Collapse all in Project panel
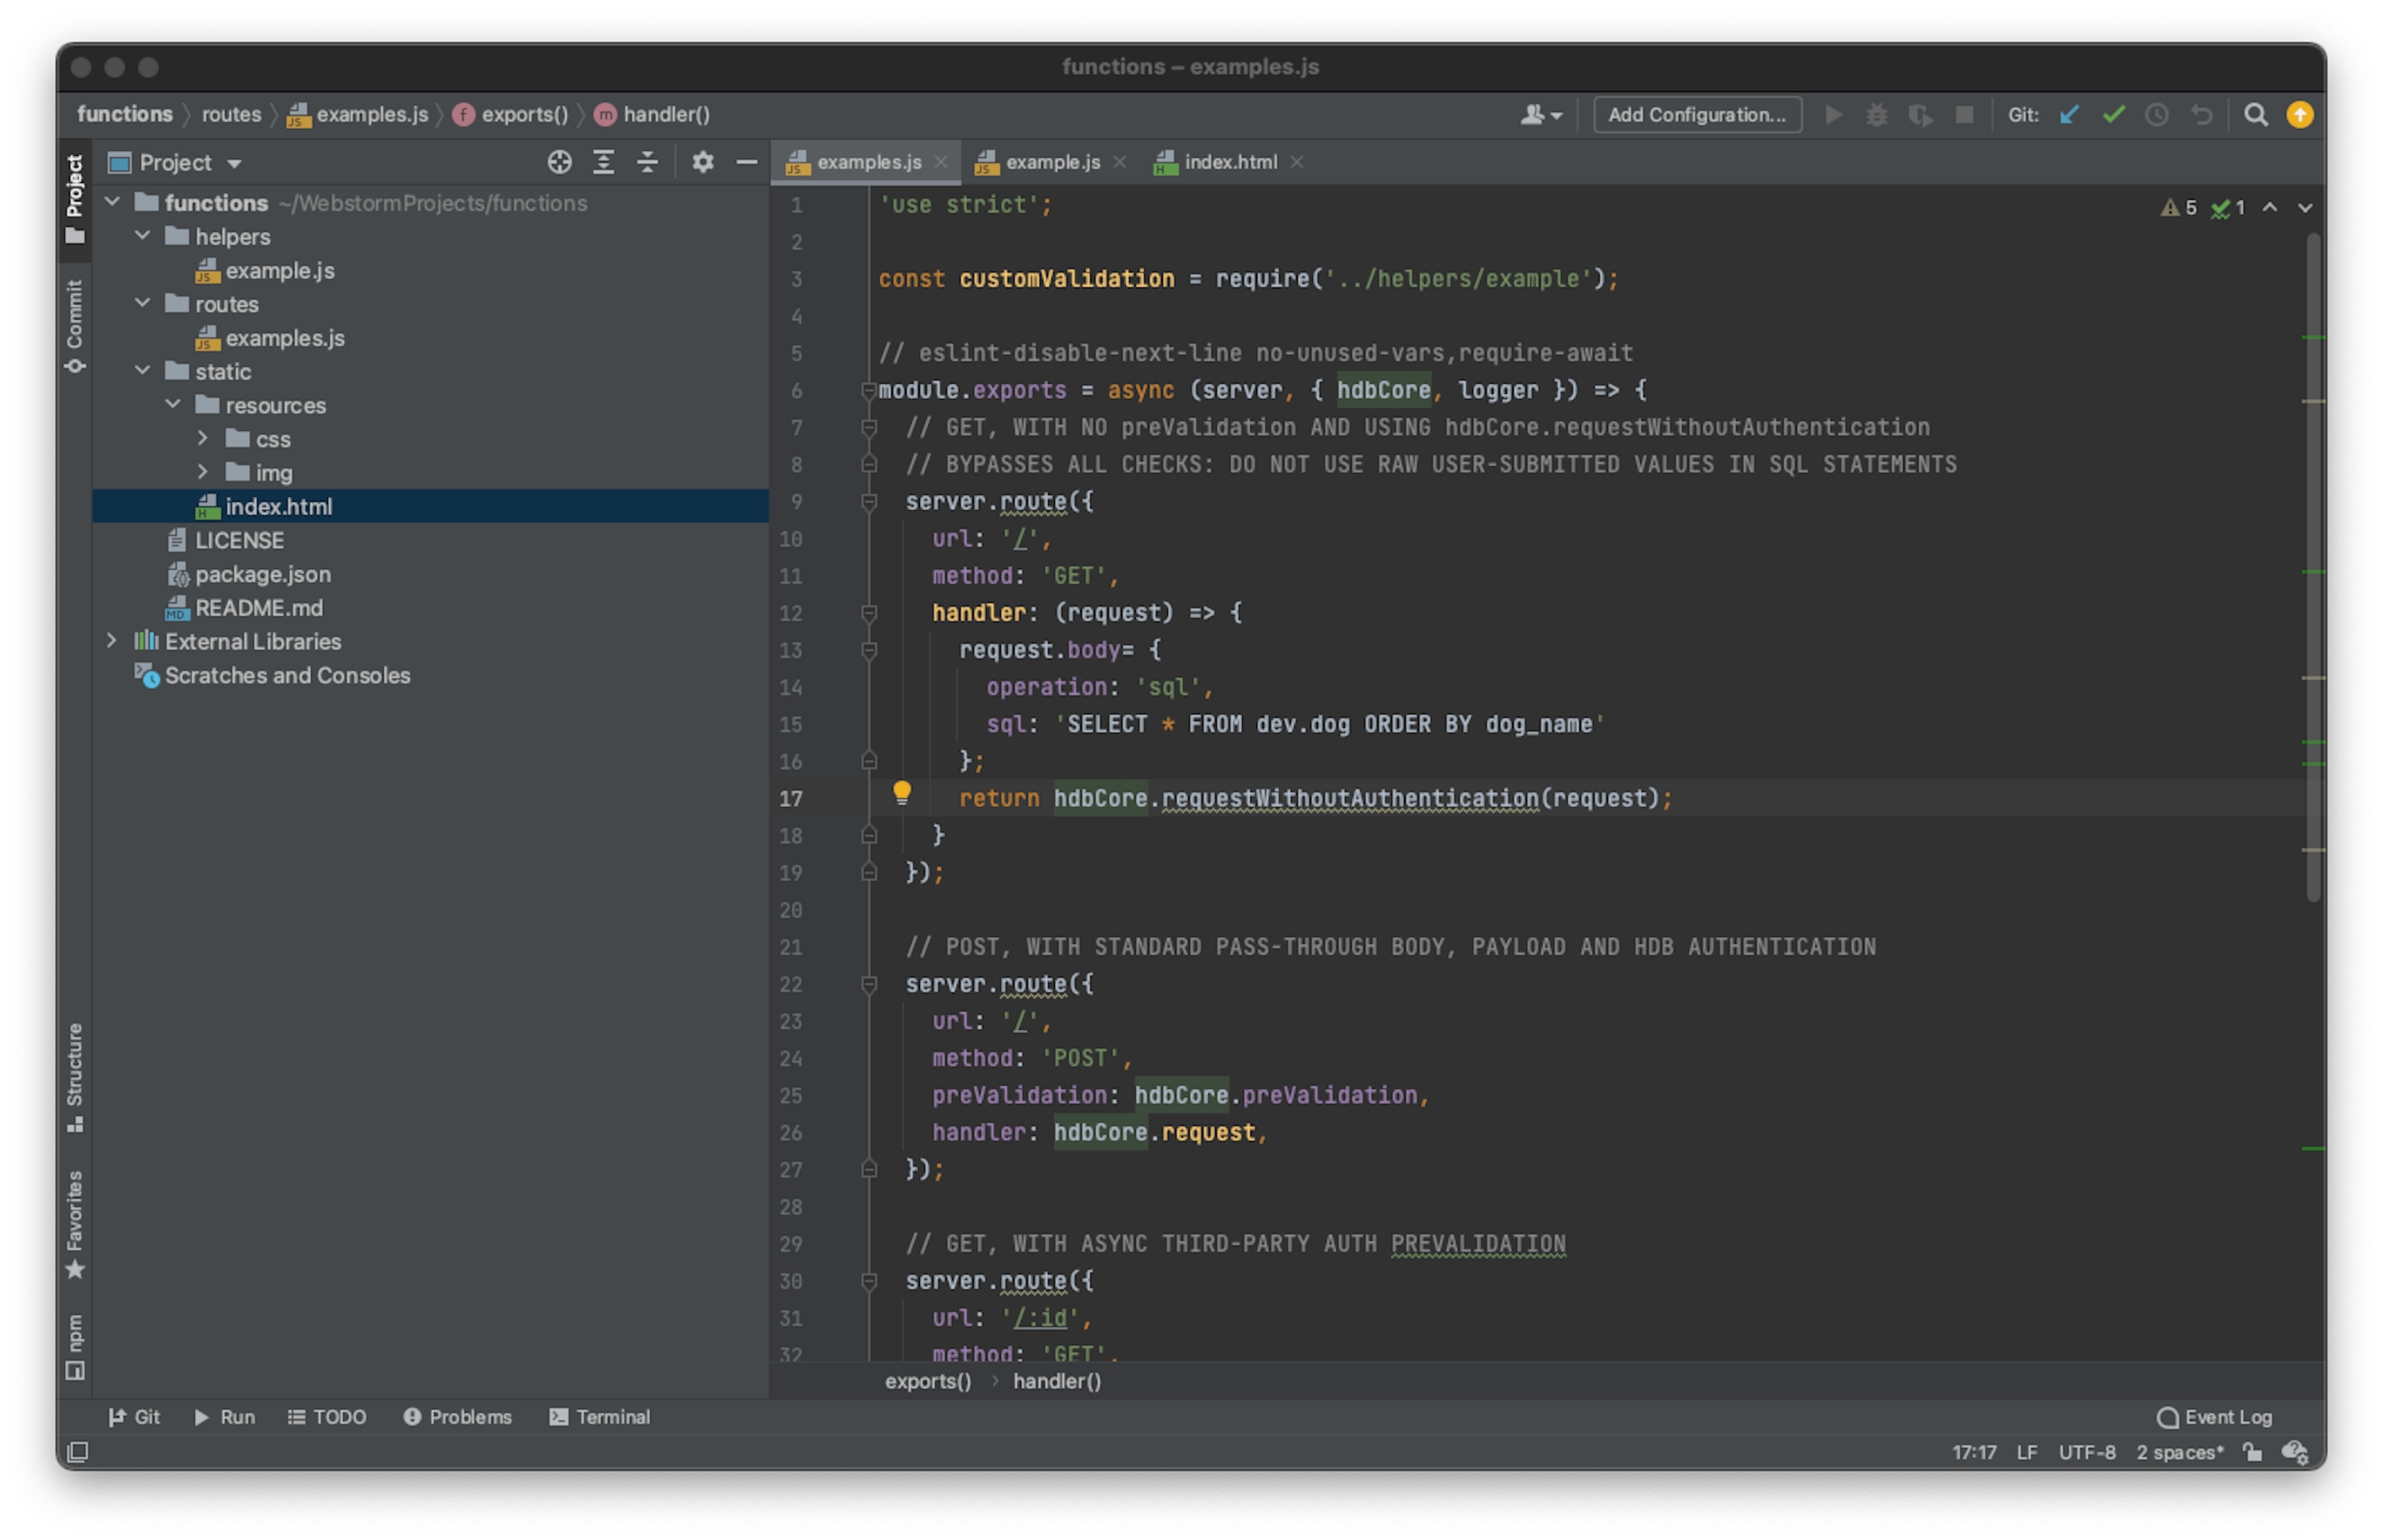Image resolution: width=2383 pixels, height=1540 pixels. pos(648,162)
